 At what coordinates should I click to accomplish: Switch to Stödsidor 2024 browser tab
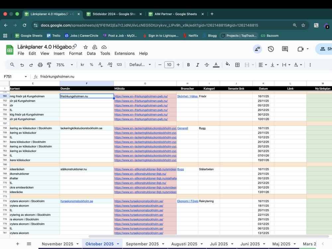tap(114, 14)
